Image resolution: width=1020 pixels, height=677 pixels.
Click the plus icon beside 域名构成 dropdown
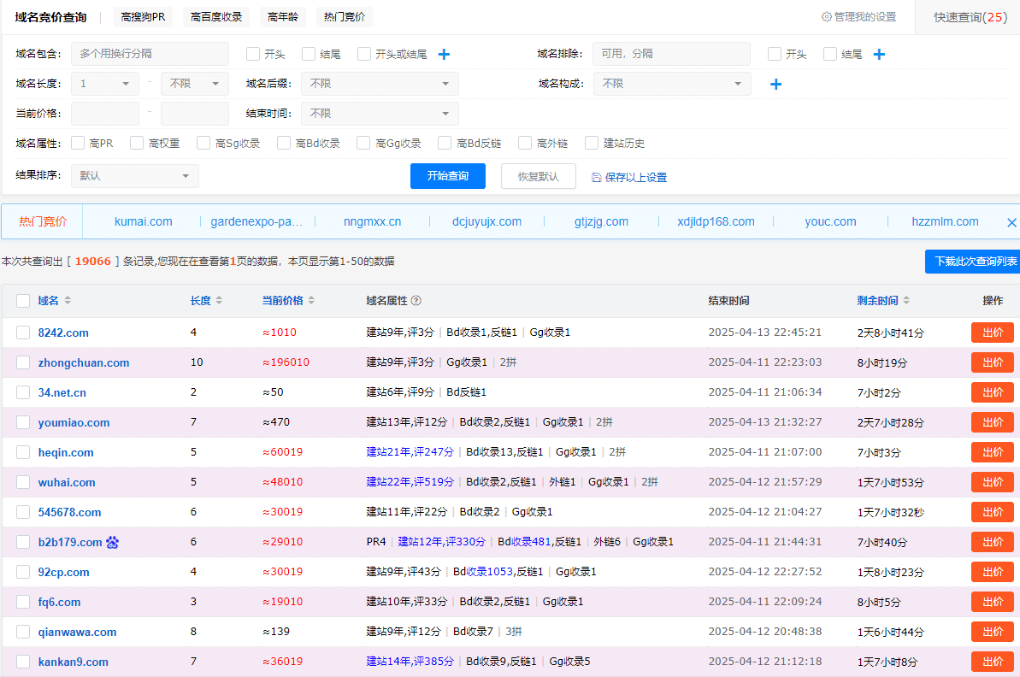point(775,84)
